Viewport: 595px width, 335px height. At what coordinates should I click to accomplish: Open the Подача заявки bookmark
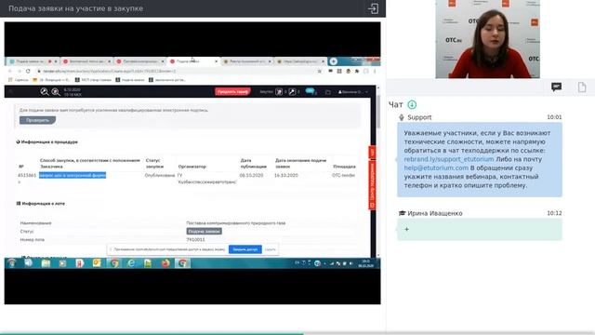click(x=130, y=80)
